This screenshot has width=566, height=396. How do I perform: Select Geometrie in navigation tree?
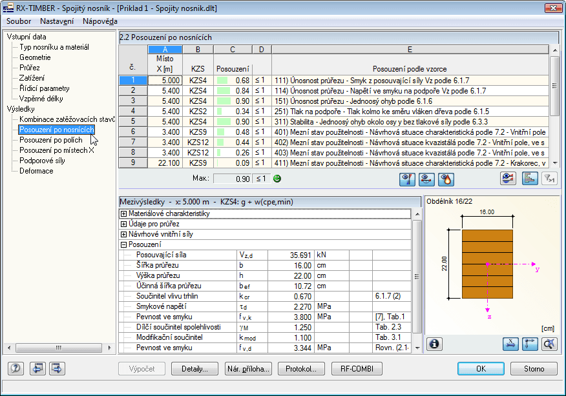click(x=35, y=57)
